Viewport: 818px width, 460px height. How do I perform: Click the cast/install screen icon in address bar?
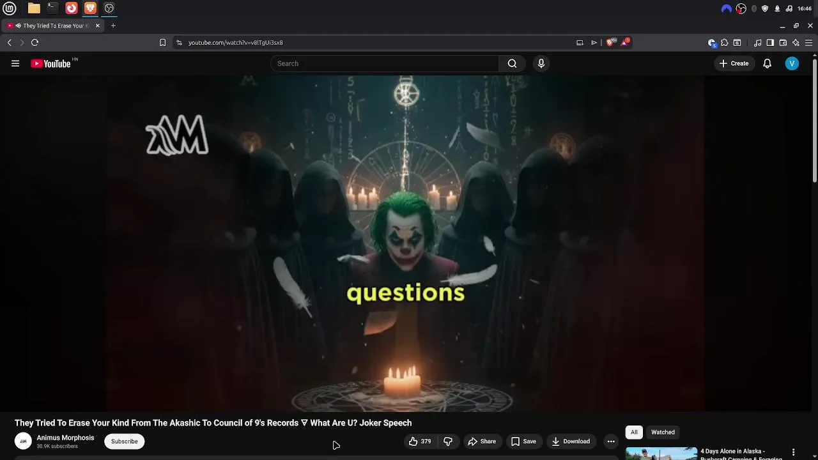coord(580,42)
